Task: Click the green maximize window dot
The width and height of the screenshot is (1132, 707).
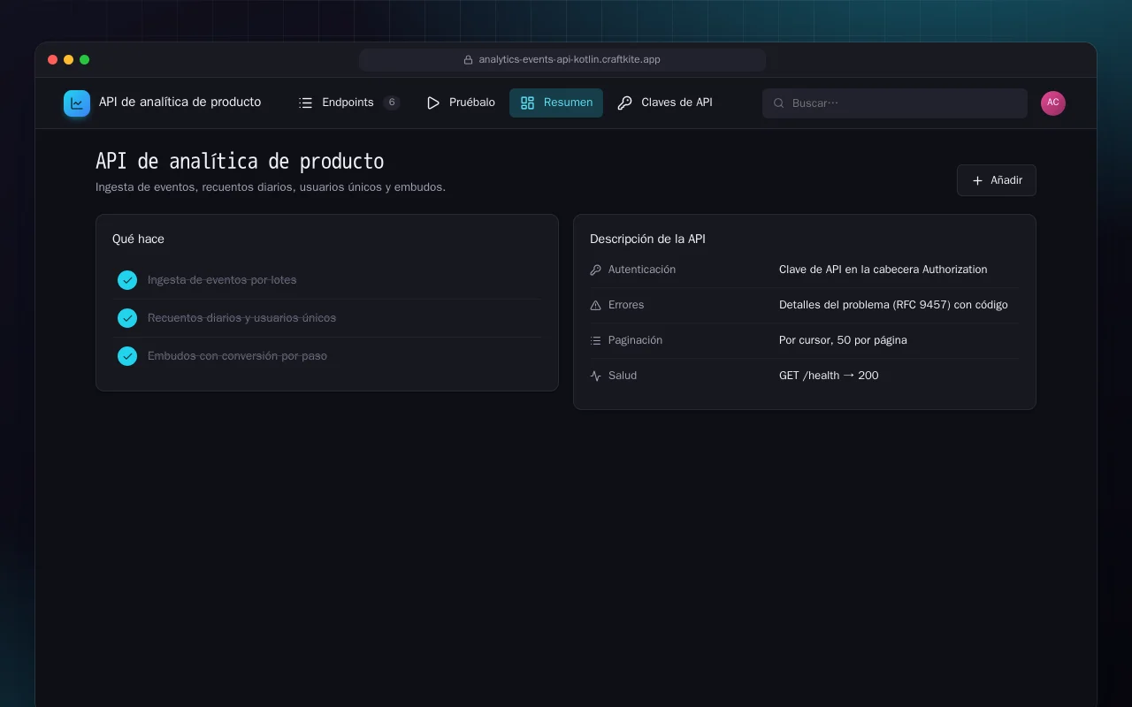Action: pos(85,60)
